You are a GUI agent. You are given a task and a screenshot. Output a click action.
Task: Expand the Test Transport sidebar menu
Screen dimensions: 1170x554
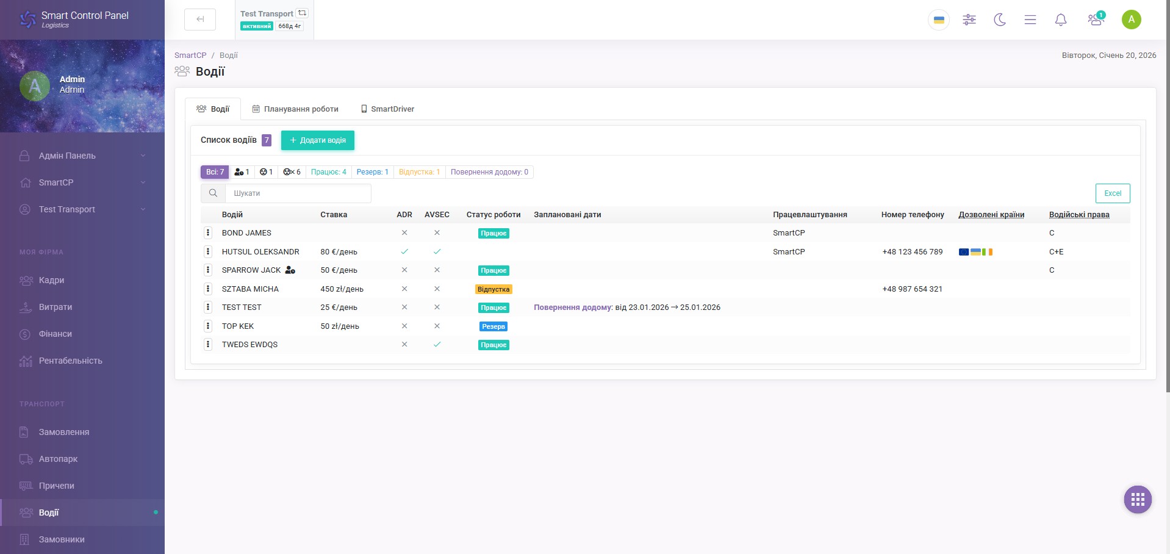[82, 209]
